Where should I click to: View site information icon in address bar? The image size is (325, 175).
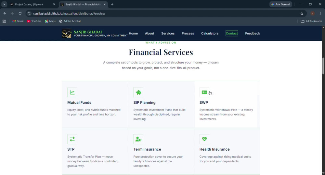tap(29, 13)
